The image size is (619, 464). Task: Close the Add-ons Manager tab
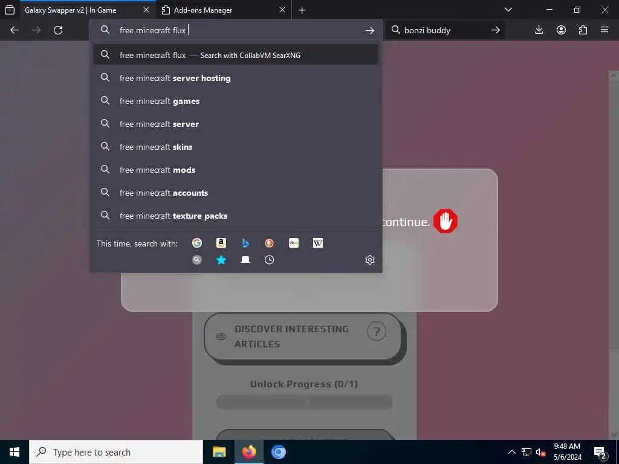(282, 10)
